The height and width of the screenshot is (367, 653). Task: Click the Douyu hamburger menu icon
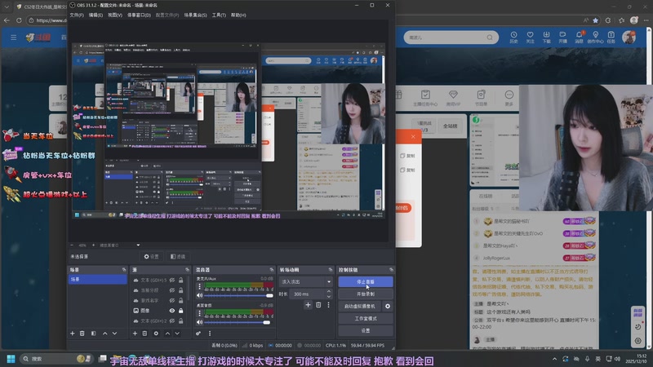pyautogui.click(x=14, y=38)
